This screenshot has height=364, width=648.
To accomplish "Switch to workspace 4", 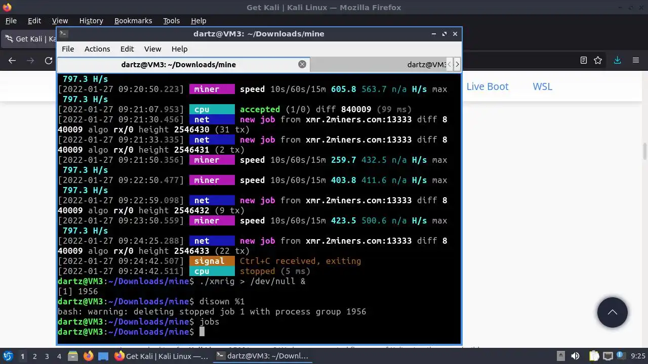I will (x=59, y=356).
